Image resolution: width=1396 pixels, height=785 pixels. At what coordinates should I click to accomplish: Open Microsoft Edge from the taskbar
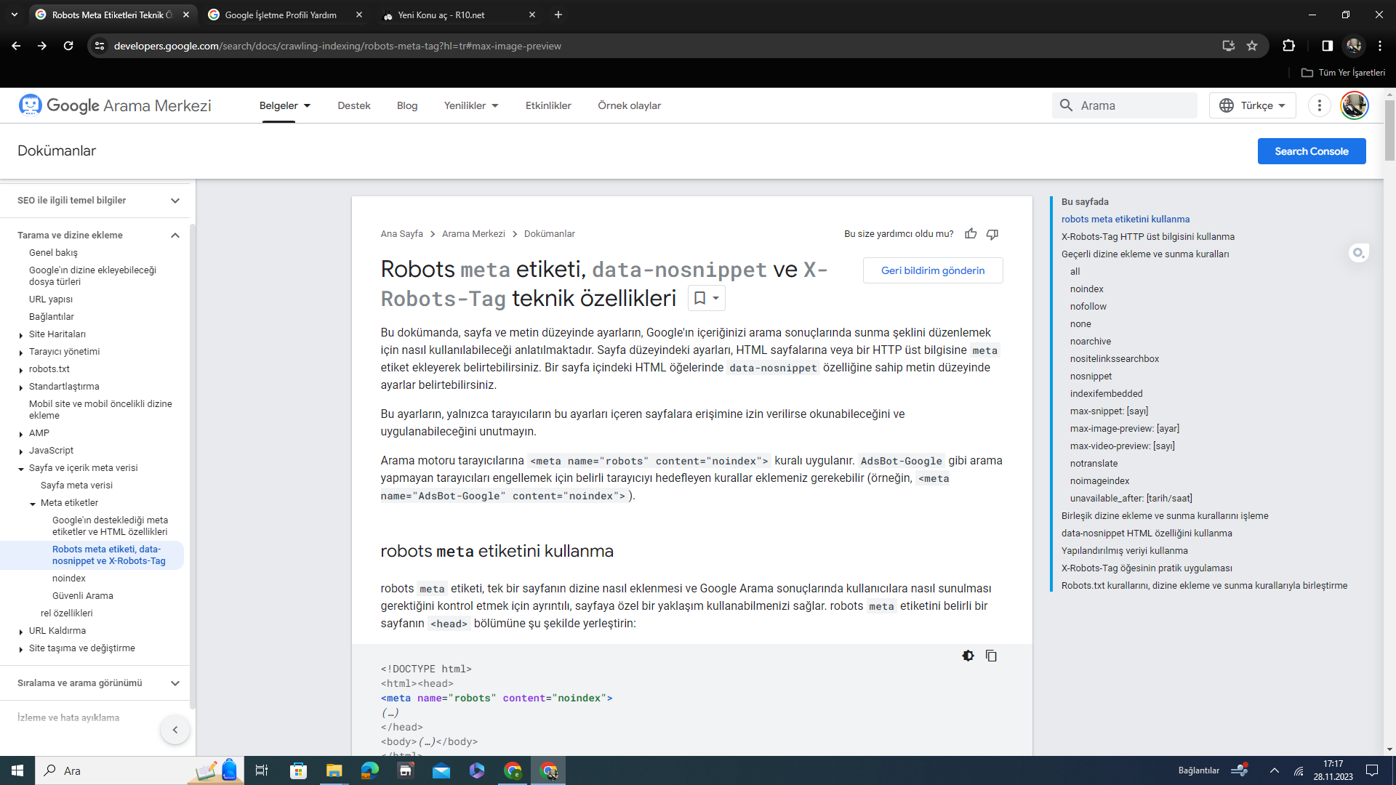click(369, 770)
